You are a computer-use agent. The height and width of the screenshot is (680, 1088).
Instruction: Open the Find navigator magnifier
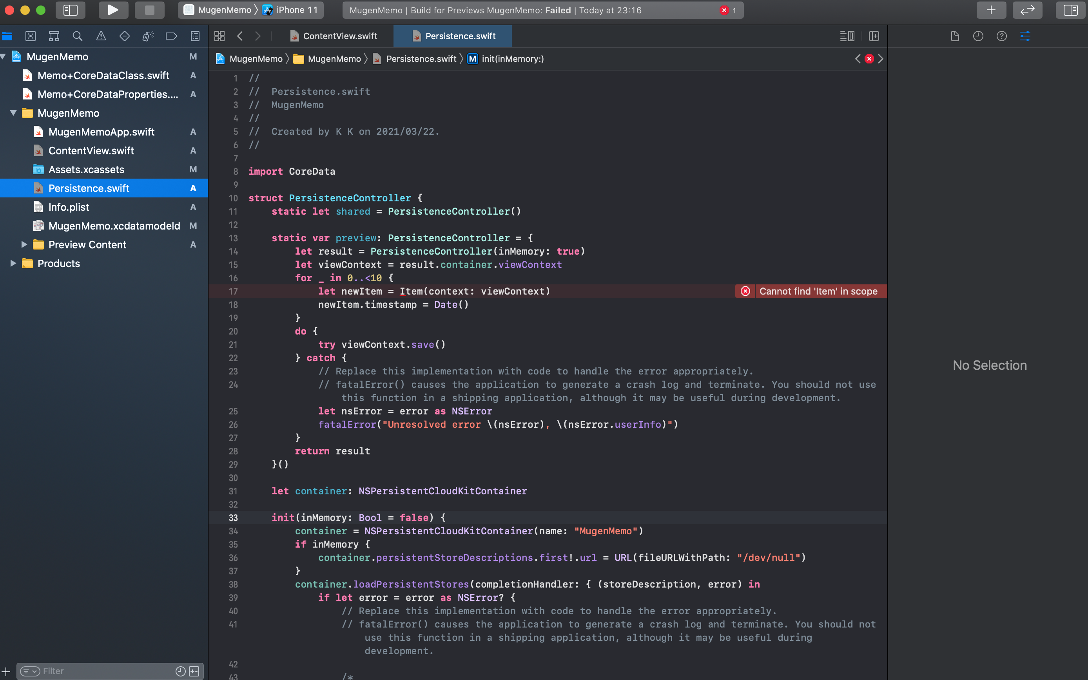(77, 36)
